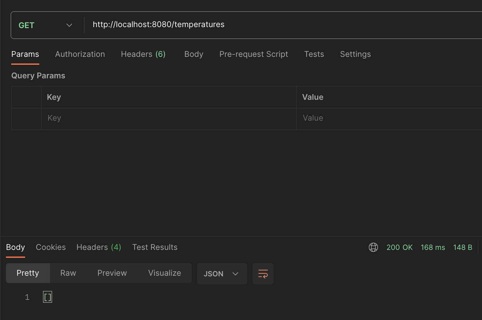Switch response view to Raw
The height and width of the screenshot is (320, 482).
[68, 273]
